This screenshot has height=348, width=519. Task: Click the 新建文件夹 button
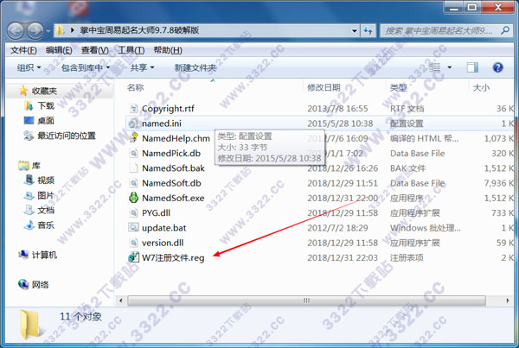(195, 67)
